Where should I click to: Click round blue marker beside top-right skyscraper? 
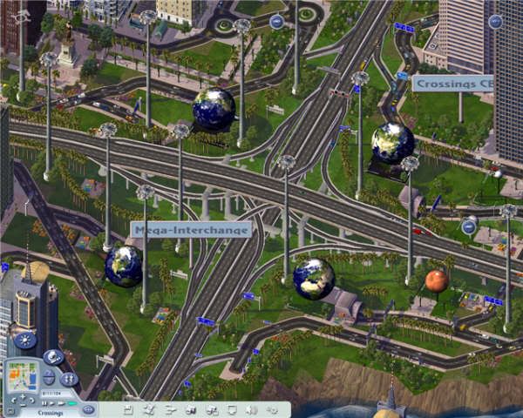coord(495,22)
